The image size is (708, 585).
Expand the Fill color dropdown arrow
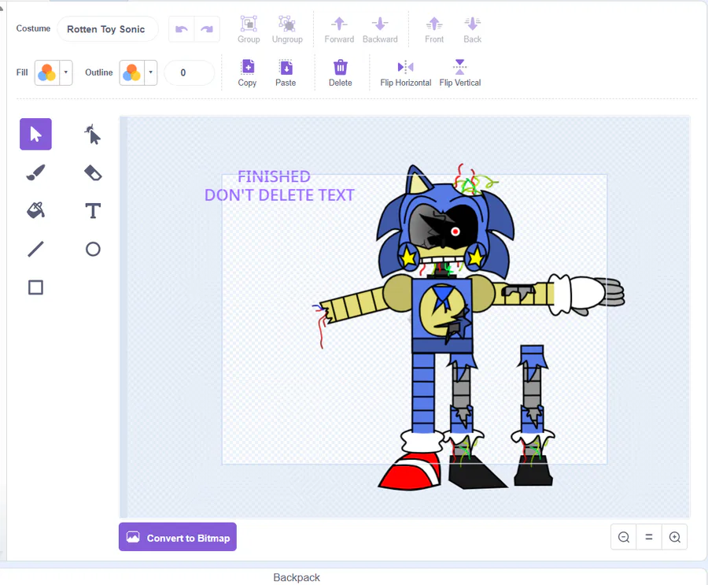[66, 72]
